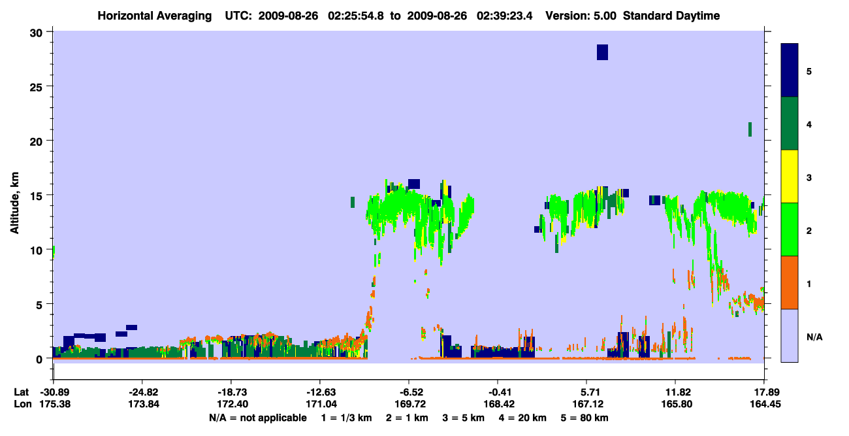Click the yellow colorbar segment 3

coord(790,176)
